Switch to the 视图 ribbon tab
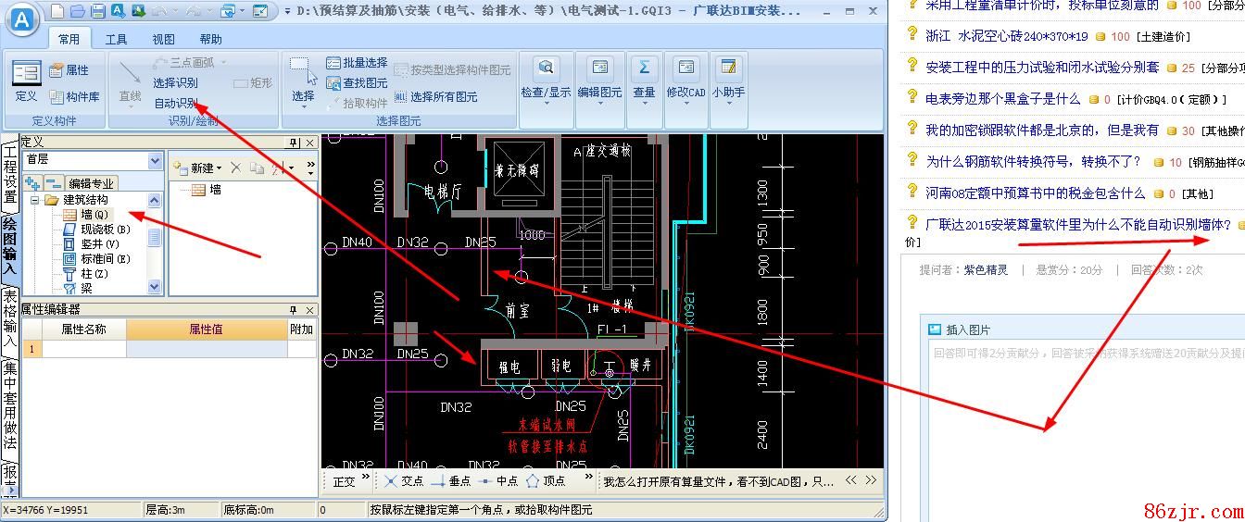1245x522 pixels. (x=163, y=40)
